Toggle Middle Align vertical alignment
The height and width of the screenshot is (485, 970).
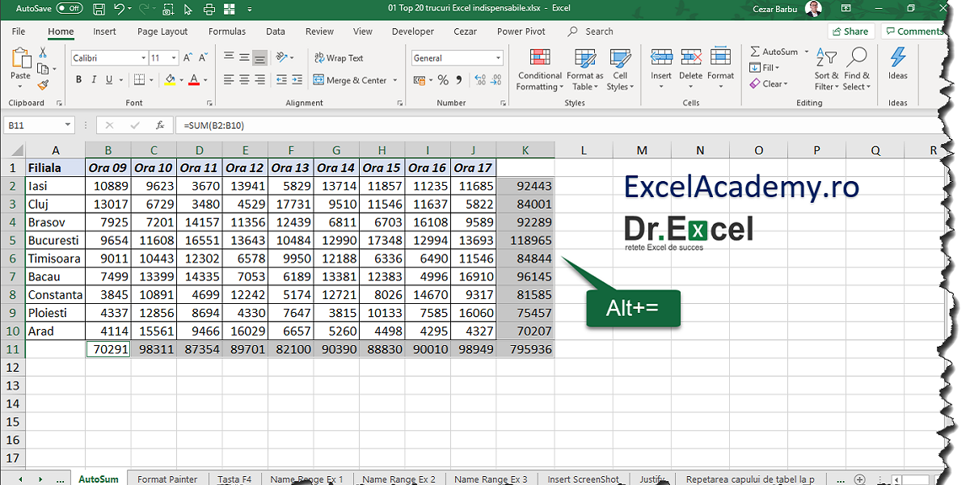(244, 57)
